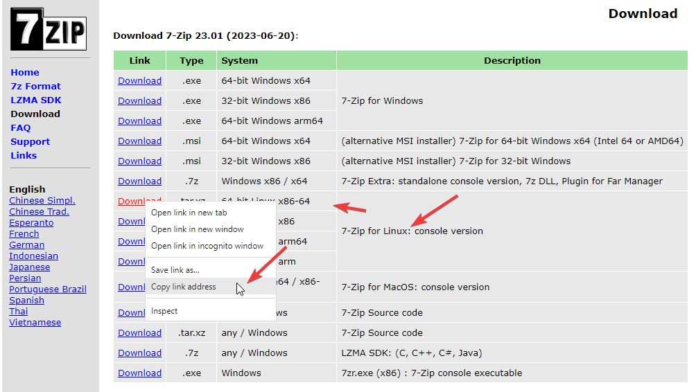Open the Links sidebar entry

pyautogui.click(x=24, y=156)
